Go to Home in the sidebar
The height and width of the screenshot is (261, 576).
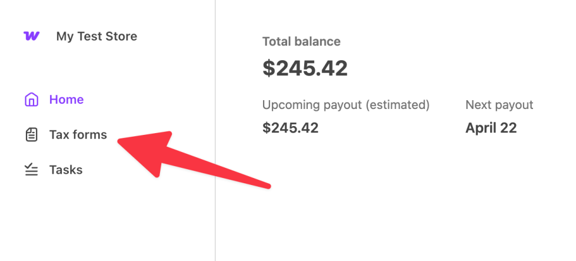pos(66,100)
